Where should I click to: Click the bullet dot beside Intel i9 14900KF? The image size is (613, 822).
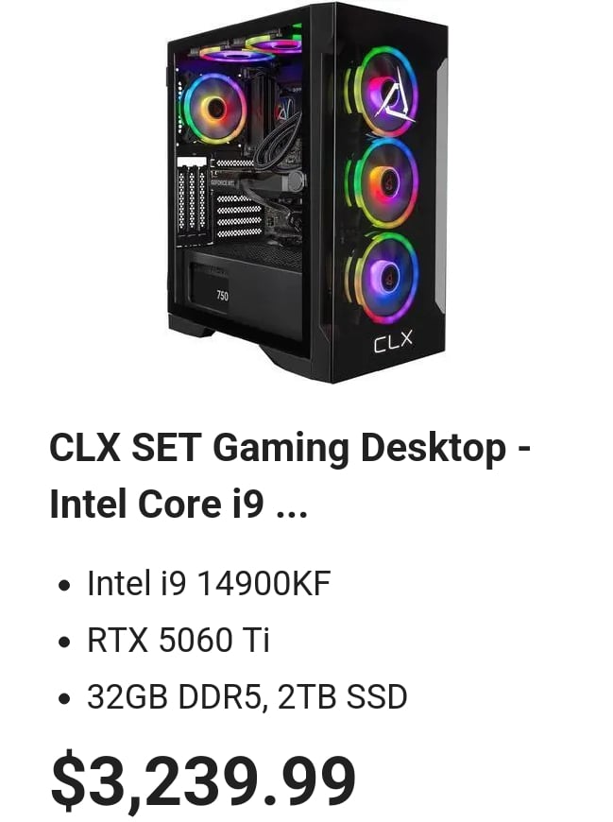[x=64, y=586]
